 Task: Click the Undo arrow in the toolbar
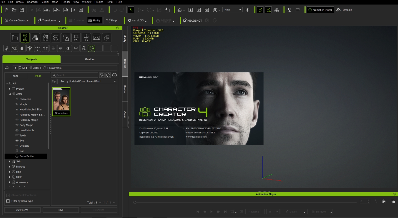tap(114, 10)
